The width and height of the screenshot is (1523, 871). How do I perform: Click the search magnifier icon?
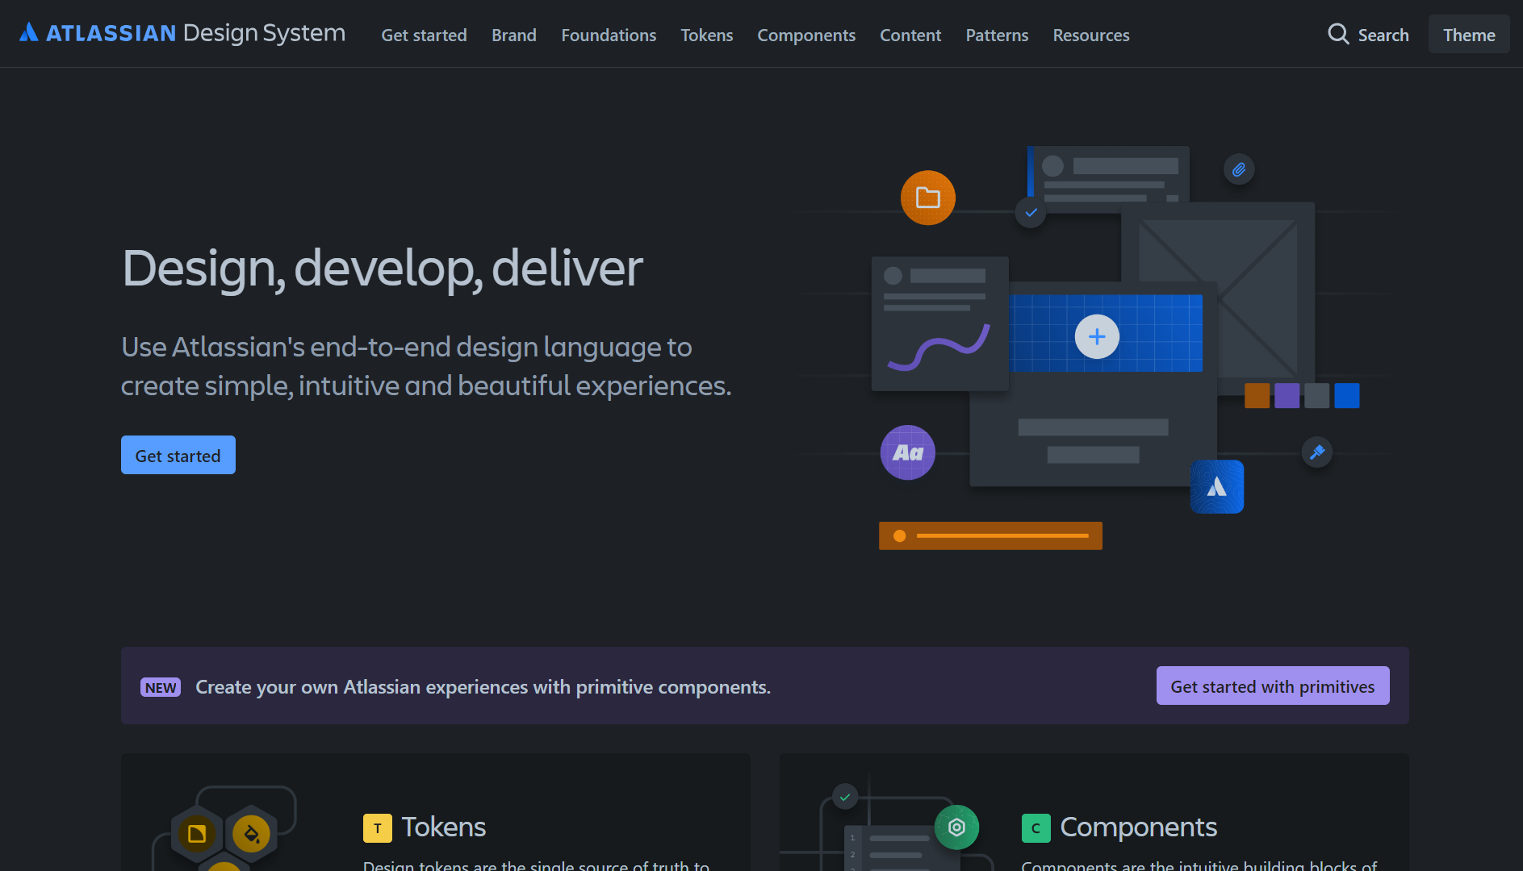(x=1338, y=34)
